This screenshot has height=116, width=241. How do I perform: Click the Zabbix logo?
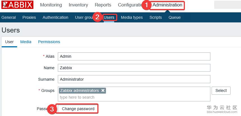click(17, 5)
